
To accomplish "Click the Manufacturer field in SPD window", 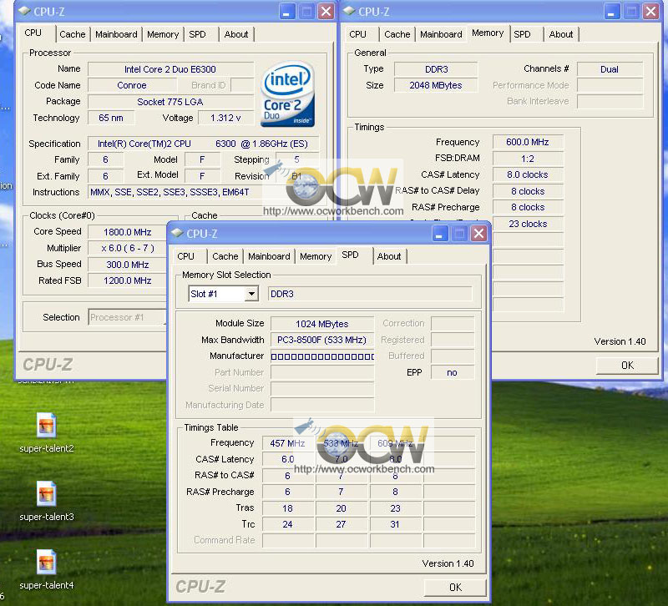I will click(322, 356).
